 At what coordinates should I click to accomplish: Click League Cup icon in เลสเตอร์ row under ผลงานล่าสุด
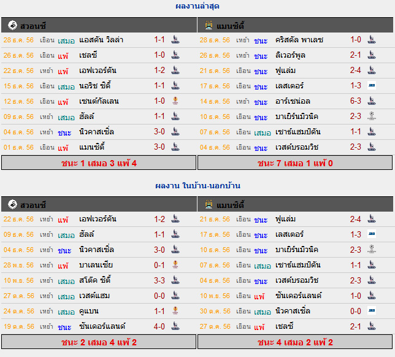372,85
